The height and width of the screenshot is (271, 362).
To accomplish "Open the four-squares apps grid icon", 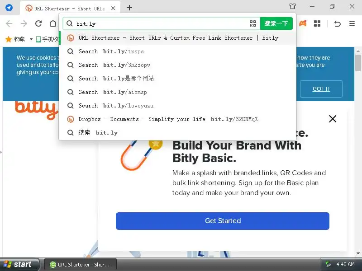I will click(317, 23).
